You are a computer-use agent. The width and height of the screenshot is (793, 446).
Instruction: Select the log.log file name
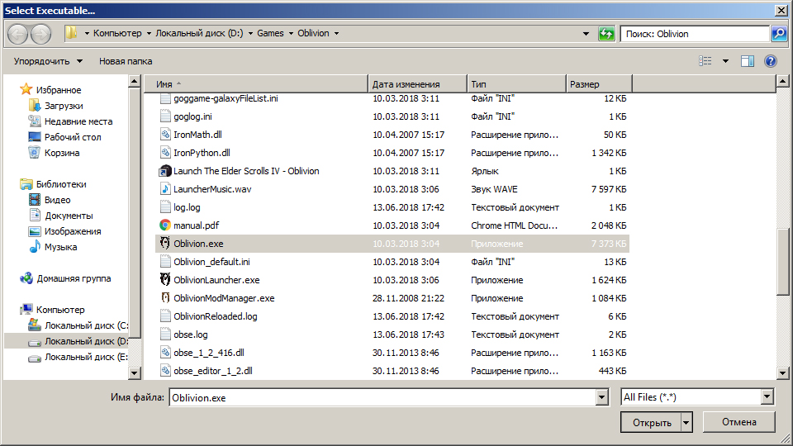point(187,207)
